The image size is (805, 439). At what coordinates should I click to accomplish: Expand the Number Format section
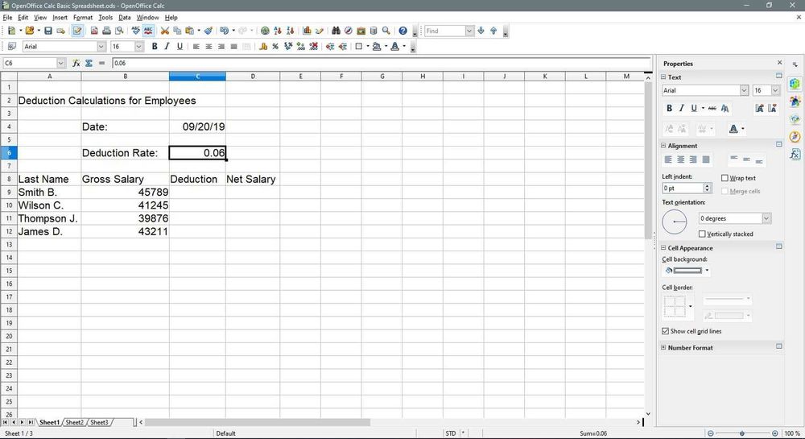pyautogui.click(x=663, y=348)
